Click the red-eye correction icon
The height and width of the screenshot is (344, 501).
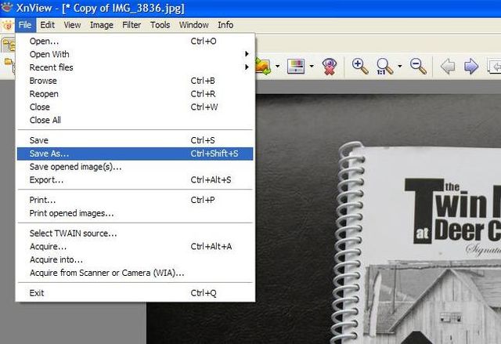point(329,67)
